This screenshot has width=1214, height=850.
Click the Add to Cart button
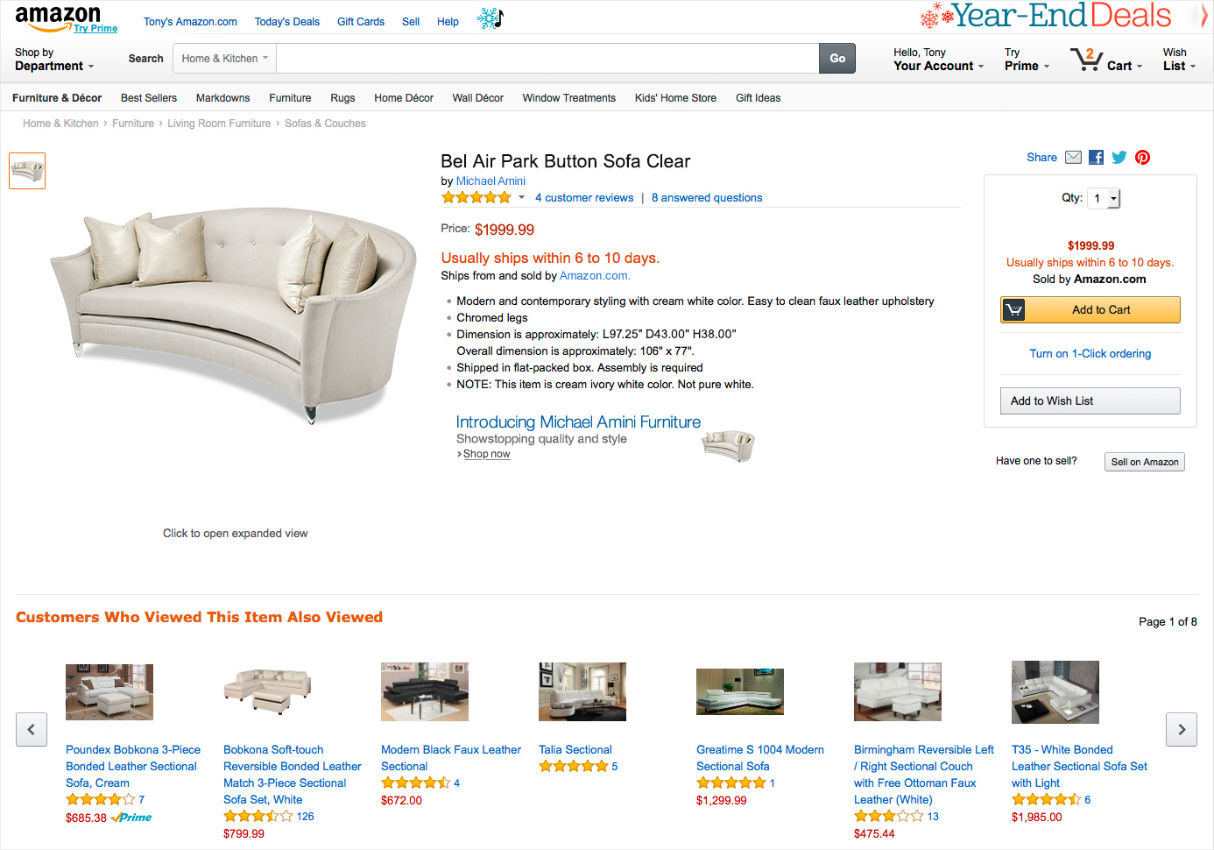(x=1090, y=310)
